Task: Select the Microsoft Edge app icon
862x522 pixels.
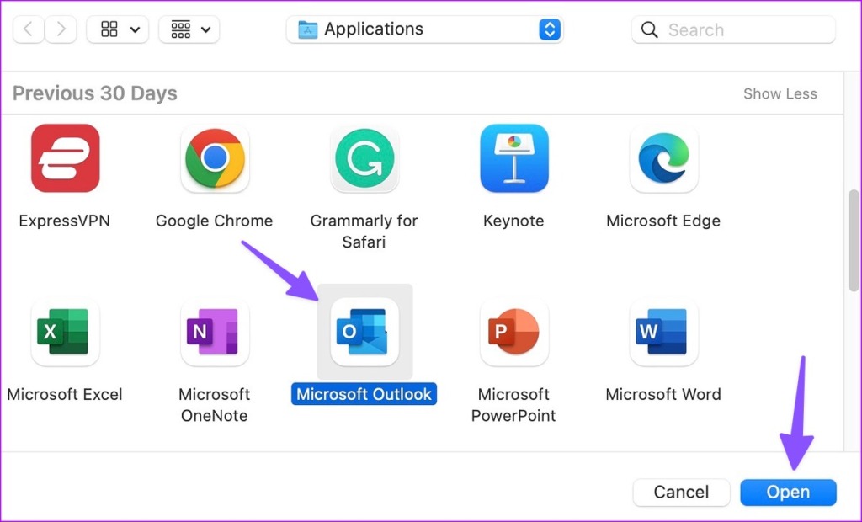Action: click(663, 158)
